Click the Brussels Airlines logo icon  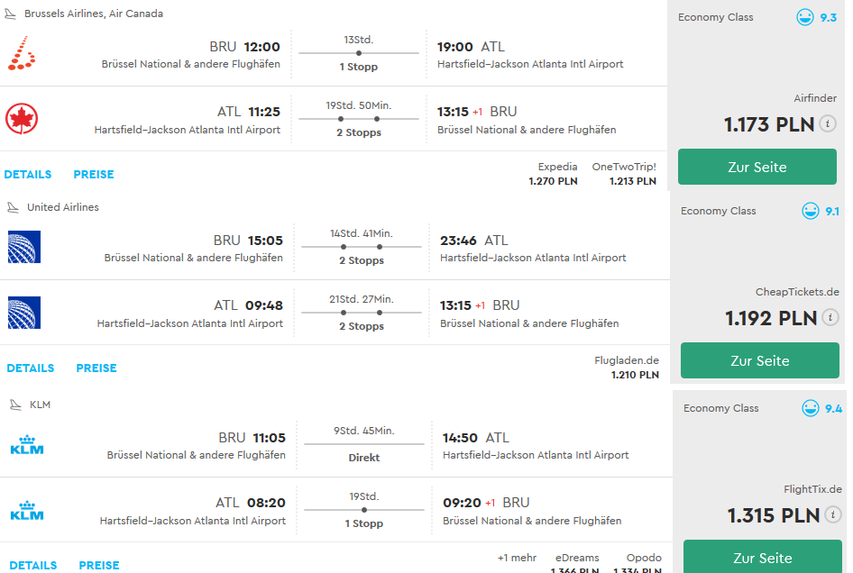point(22,53)
